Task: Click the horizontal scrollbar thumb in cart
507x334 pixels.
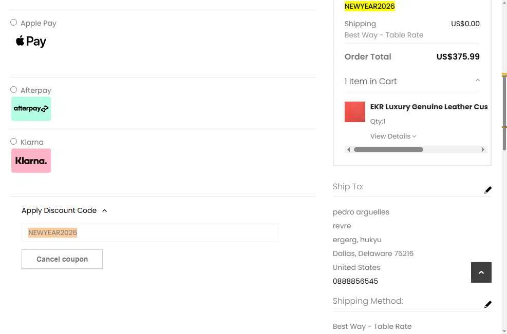Action: click(389, 150)
